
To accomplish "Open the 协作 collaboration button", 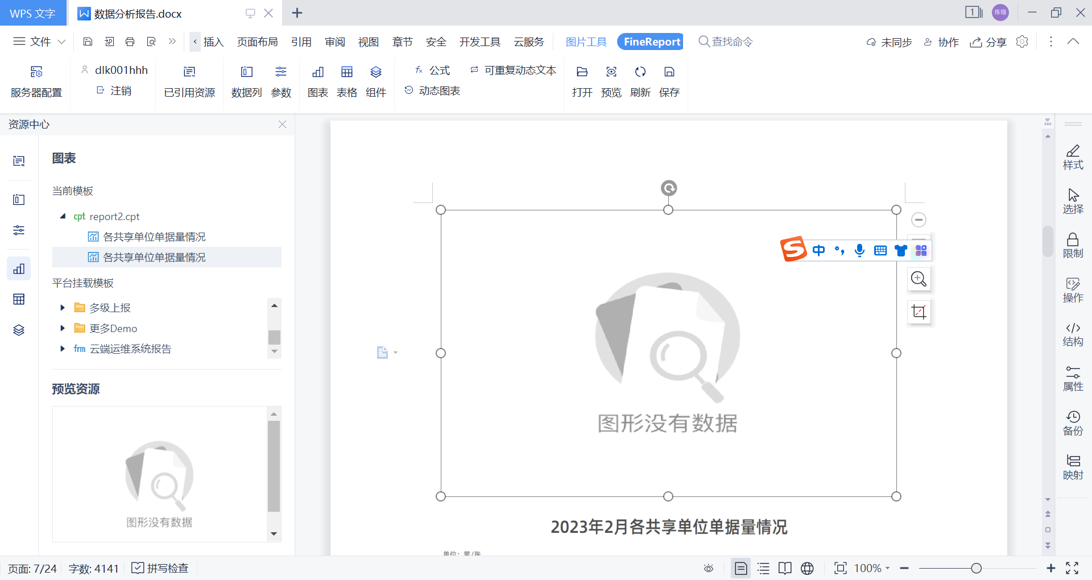I will 941,42.
